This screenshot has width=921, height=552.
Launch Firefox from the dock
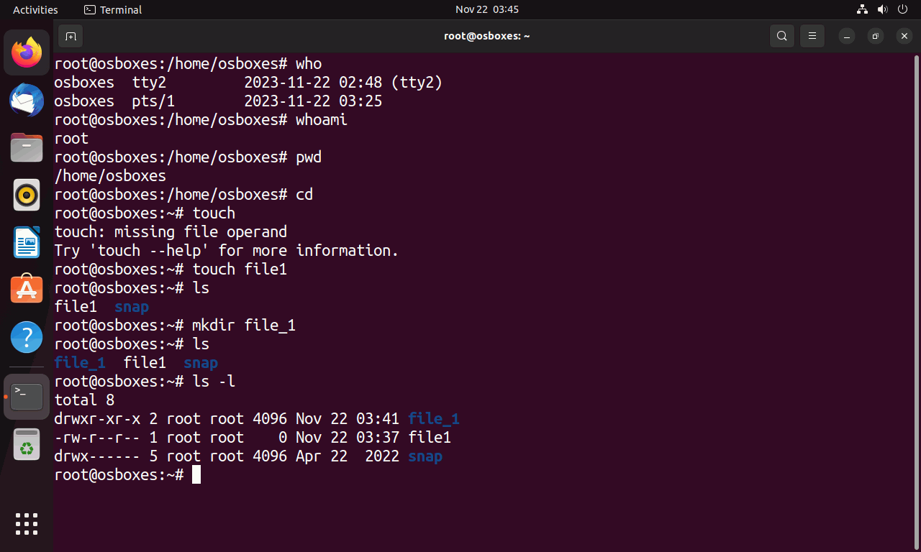pyautogui.click(x=27, y=52)
